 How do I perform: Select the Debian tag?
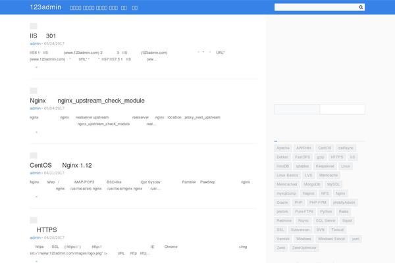click(x=282, y=157)
